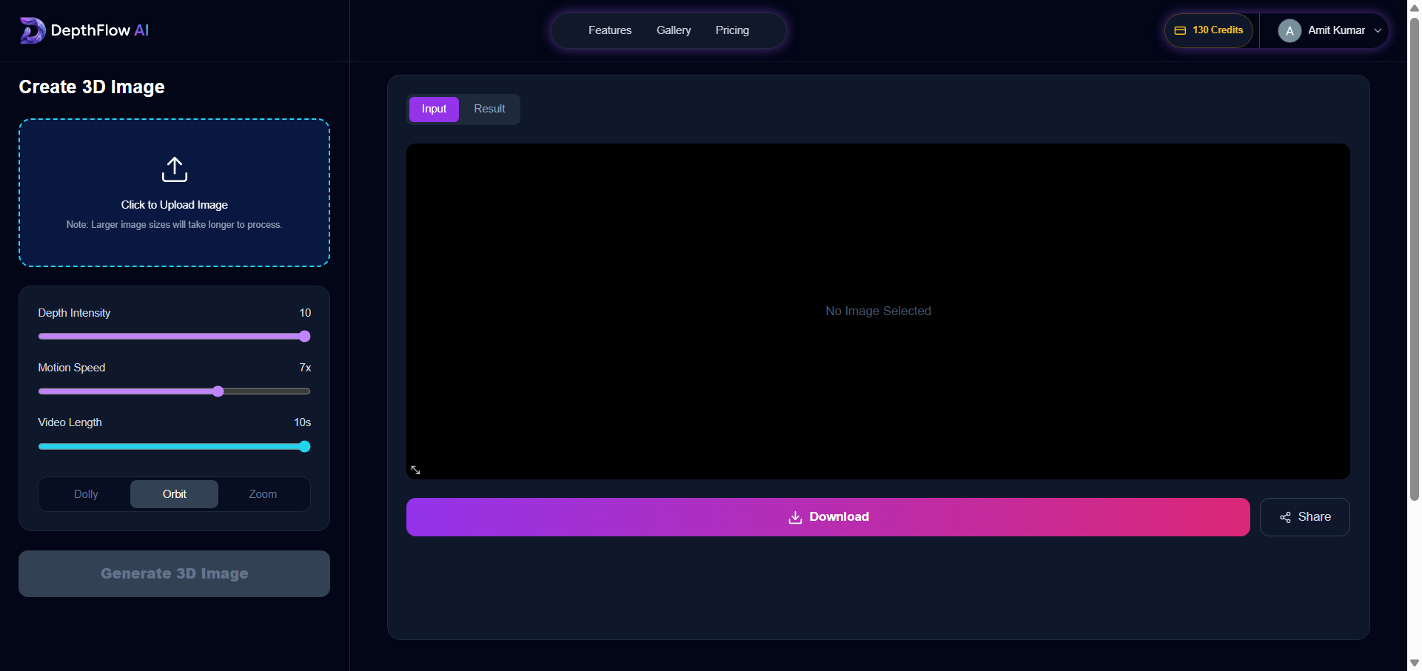Click the circular avatar icon for Amit Kumar
This screenshot has width=1422, height=671.
point(1289,30)
